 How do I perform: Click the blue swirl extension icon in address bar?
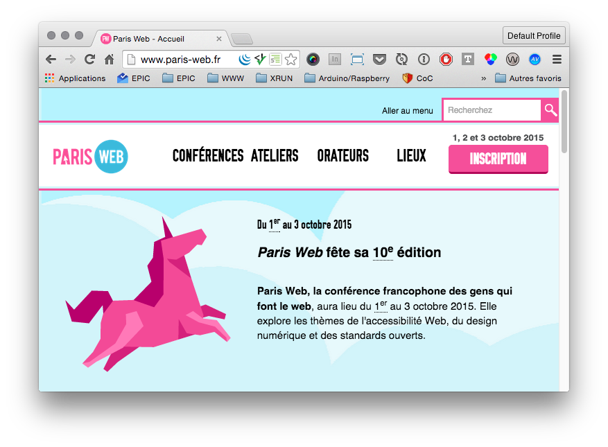click(x=244, y=60)
